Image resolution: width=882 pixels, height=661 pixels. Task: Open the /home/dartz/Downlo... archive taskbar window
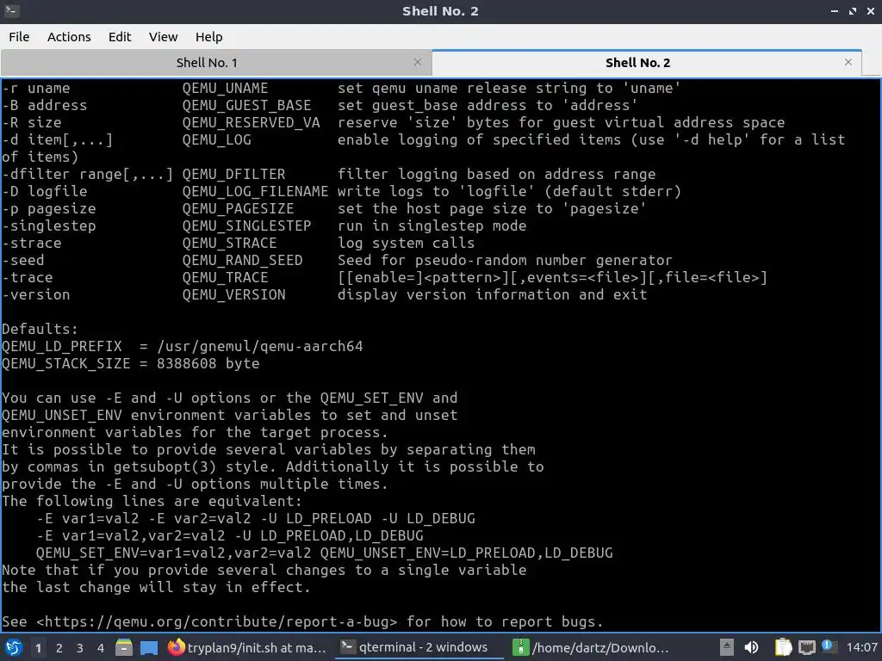pyautogui.click(x=591, y=647)
